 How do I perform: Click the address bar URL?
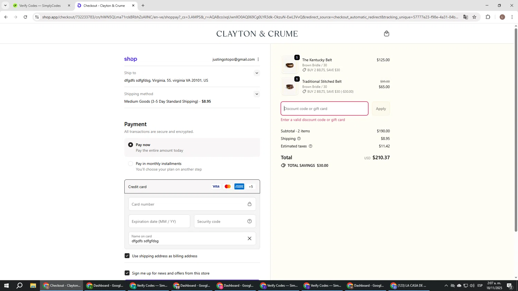(250, 17)
